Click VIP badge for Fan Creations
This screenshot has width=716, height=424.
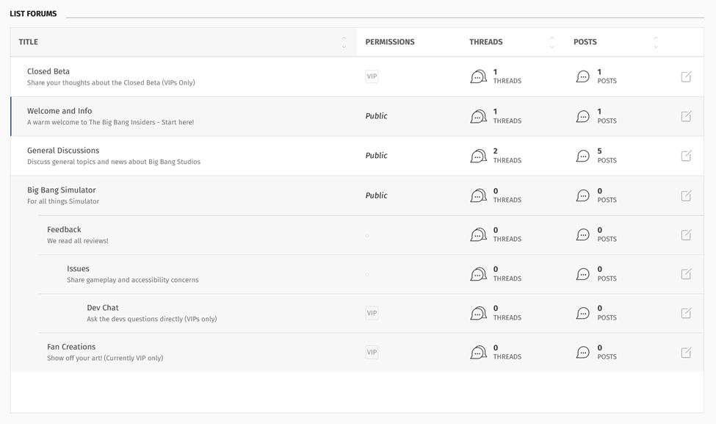tap(372, 352)
